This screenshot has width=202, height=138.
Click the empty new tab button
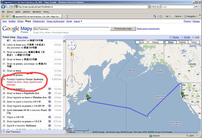(x=65, y=17)
